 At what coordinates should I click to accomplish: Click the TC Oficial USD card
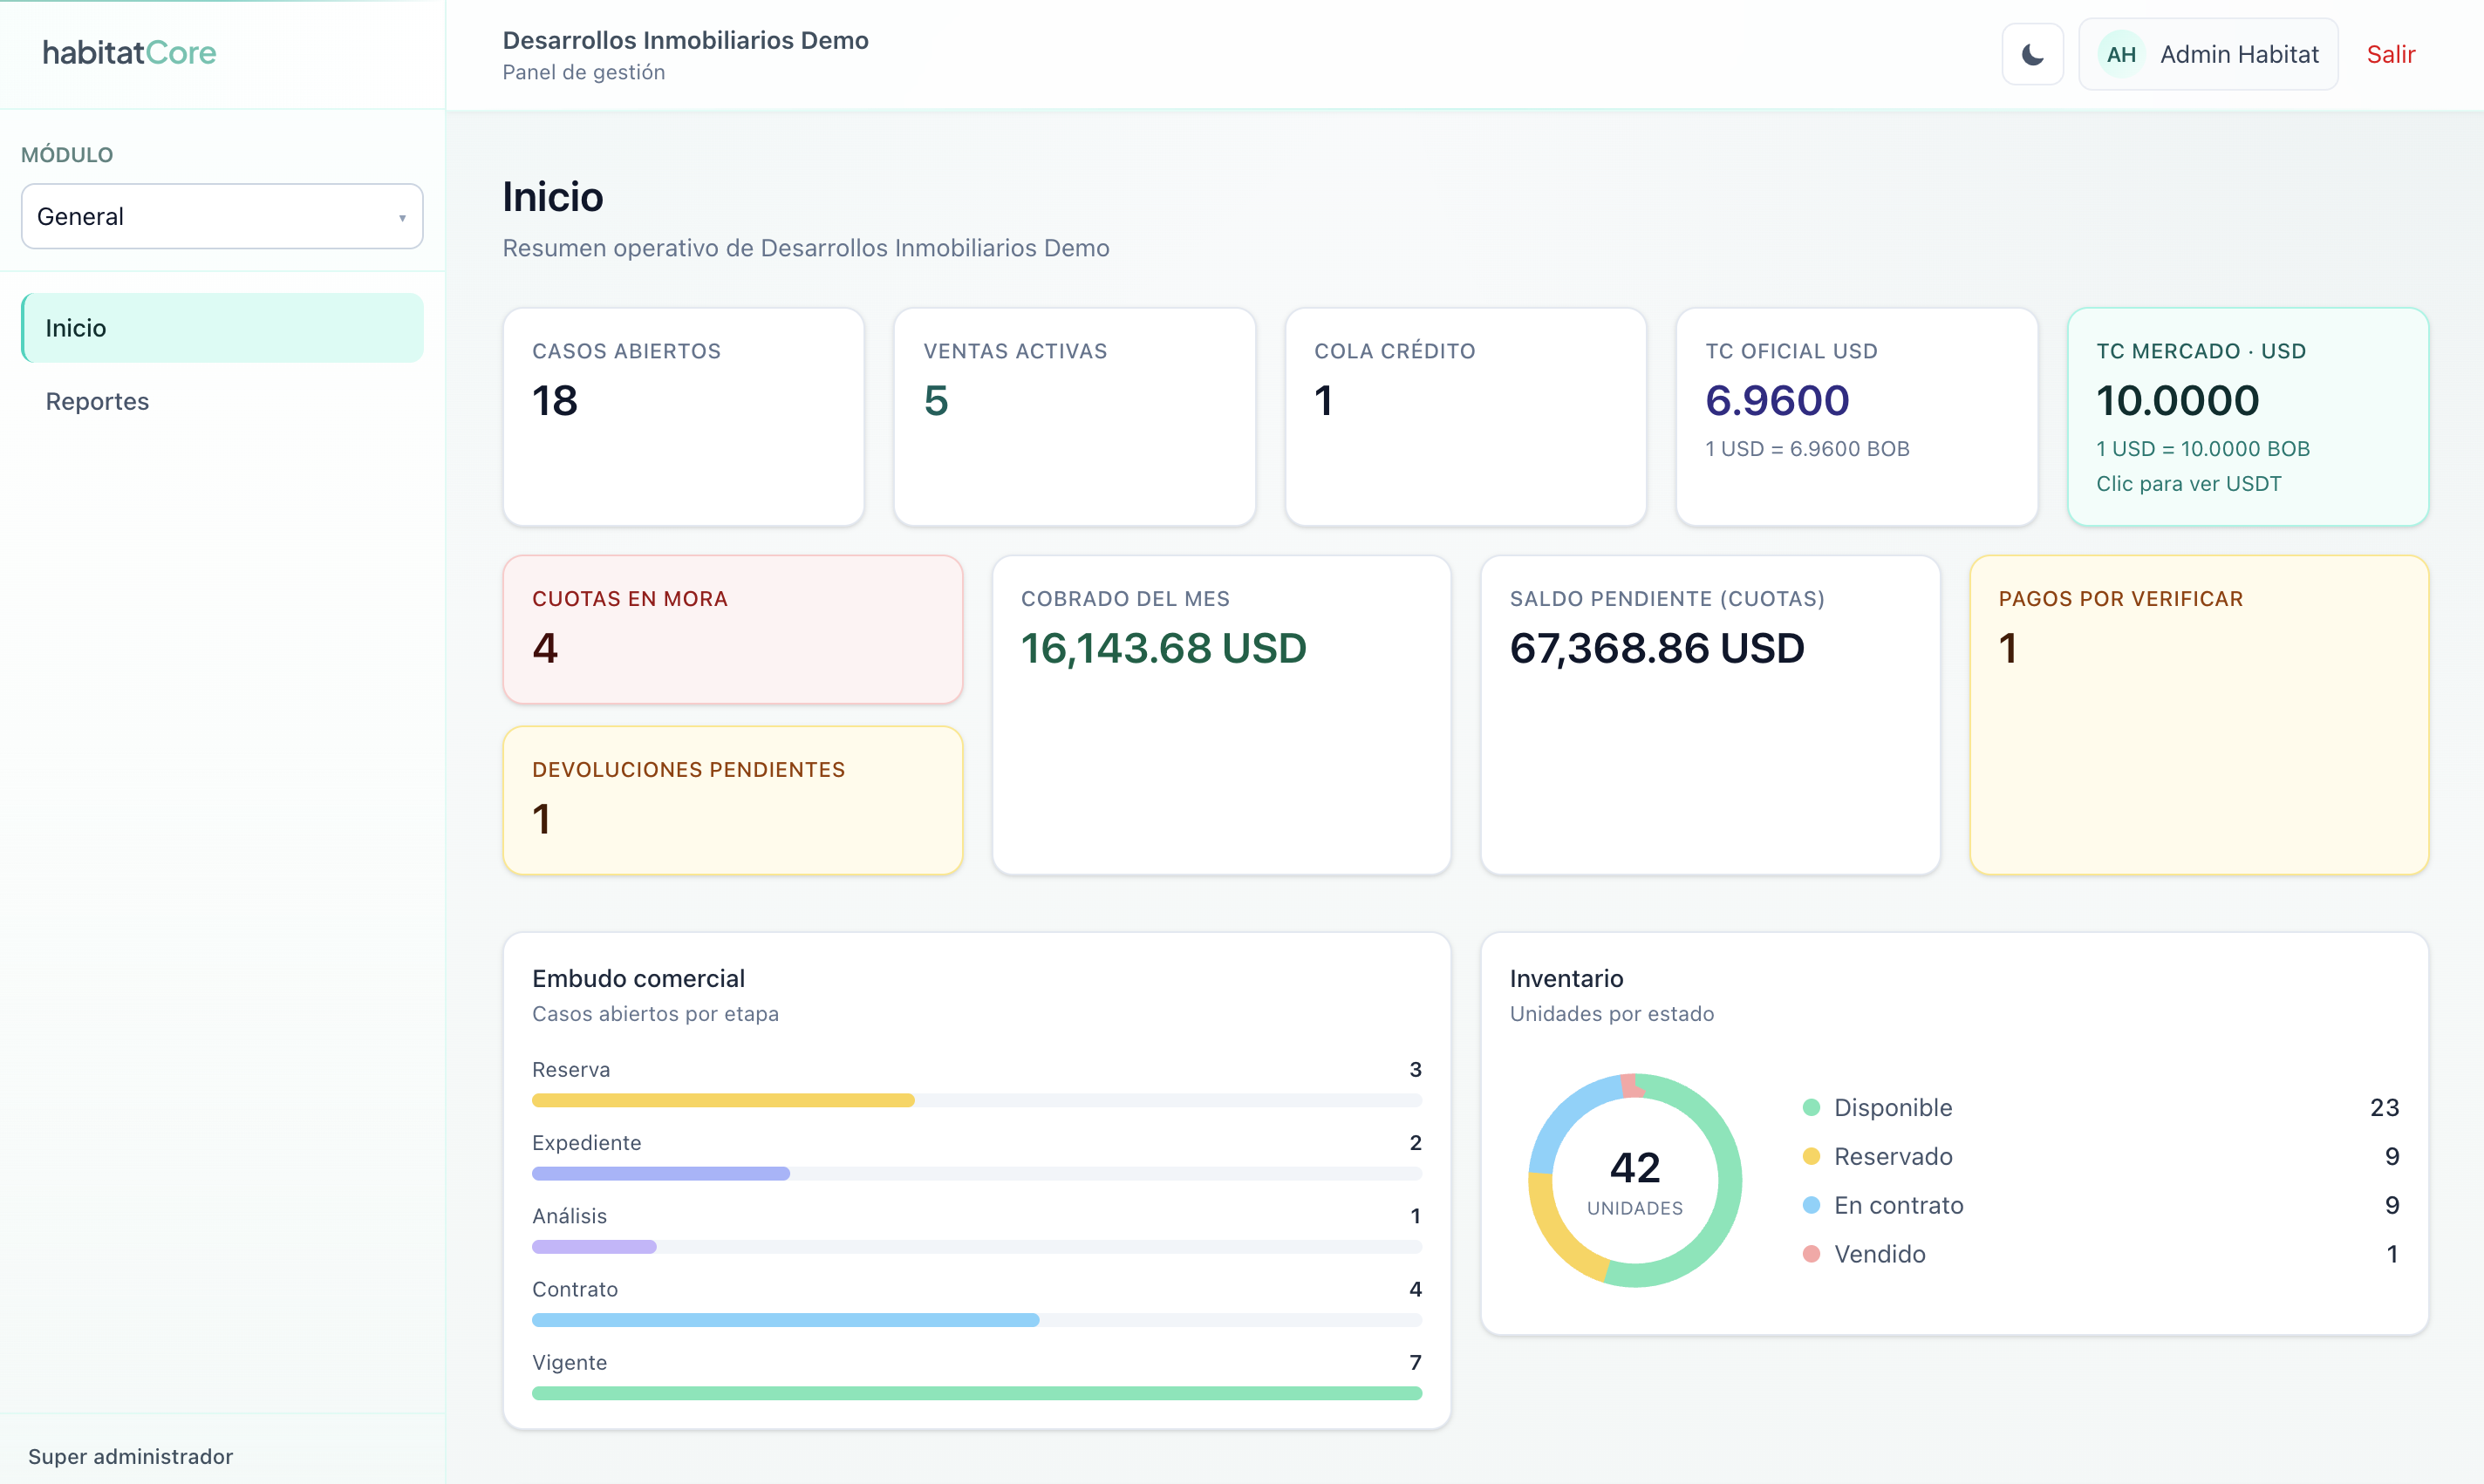(x=1857, y=416)
